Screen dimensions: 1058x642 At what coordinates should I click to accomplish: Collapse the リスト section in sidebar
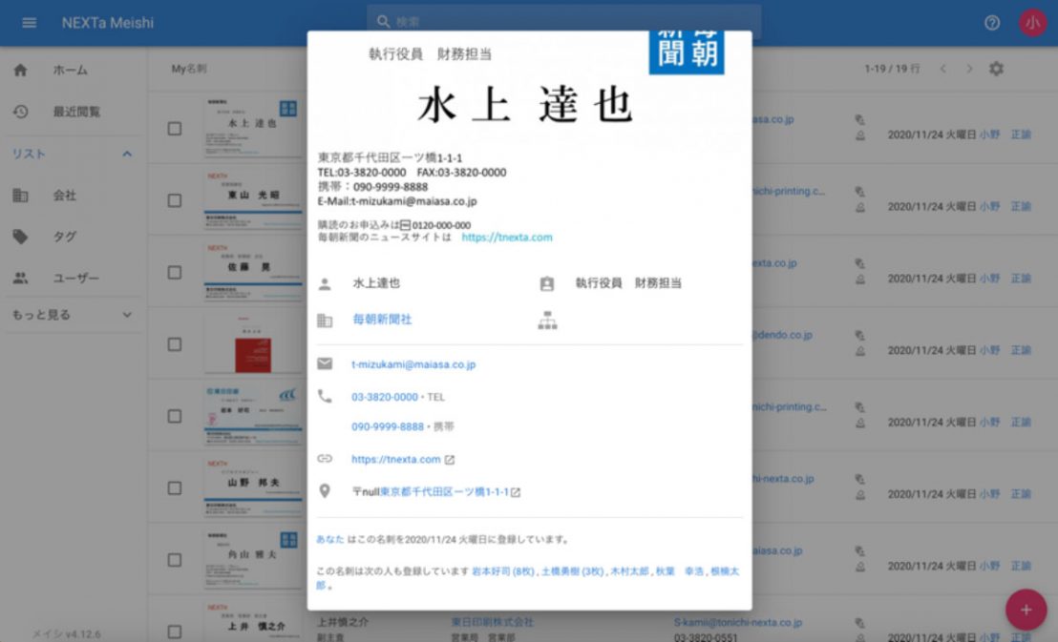(x=127, y=154)
